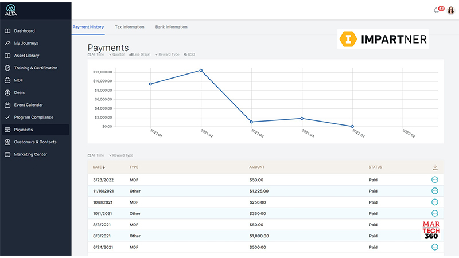459x258 pixels.
Task: Click $350.00 amount cell
Action: pos(258,213)
